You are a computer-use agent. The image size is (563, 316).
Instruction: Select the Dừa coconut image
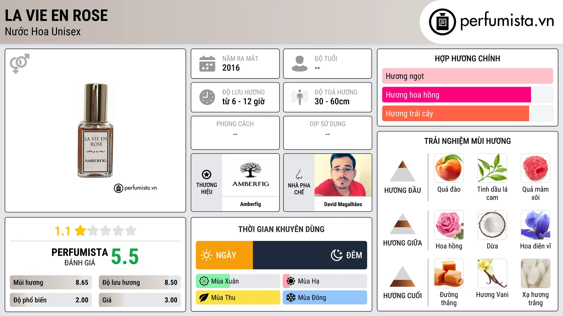492,225
